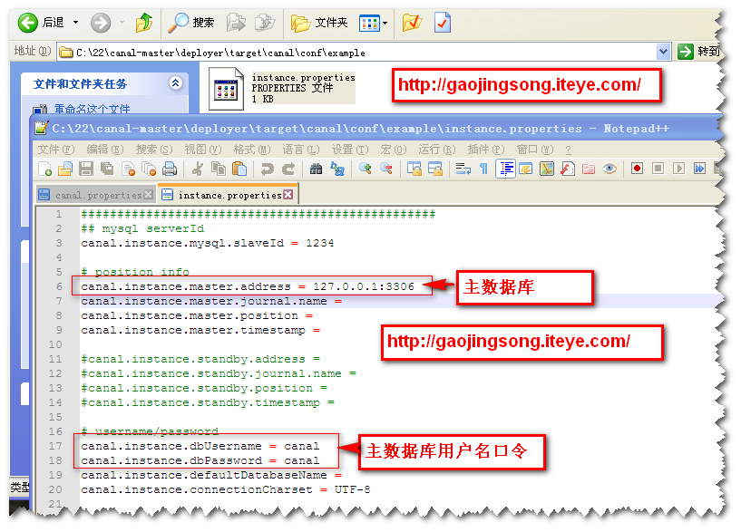Redo the edit using the Redo icon
This screenshot has height=532, width=741.
click(x=288, y=169)
